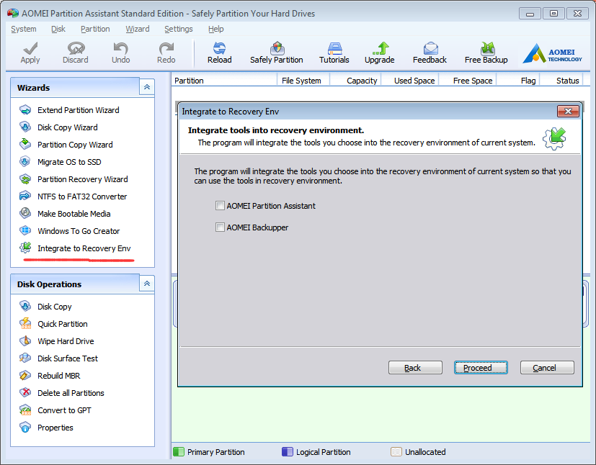Click the Status column header
Screen dimensions: 596x465
561,81
